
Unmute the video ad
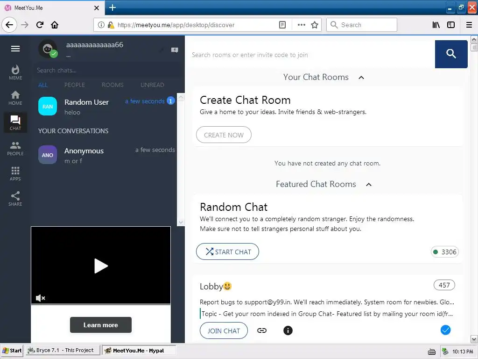coord(40,298)
